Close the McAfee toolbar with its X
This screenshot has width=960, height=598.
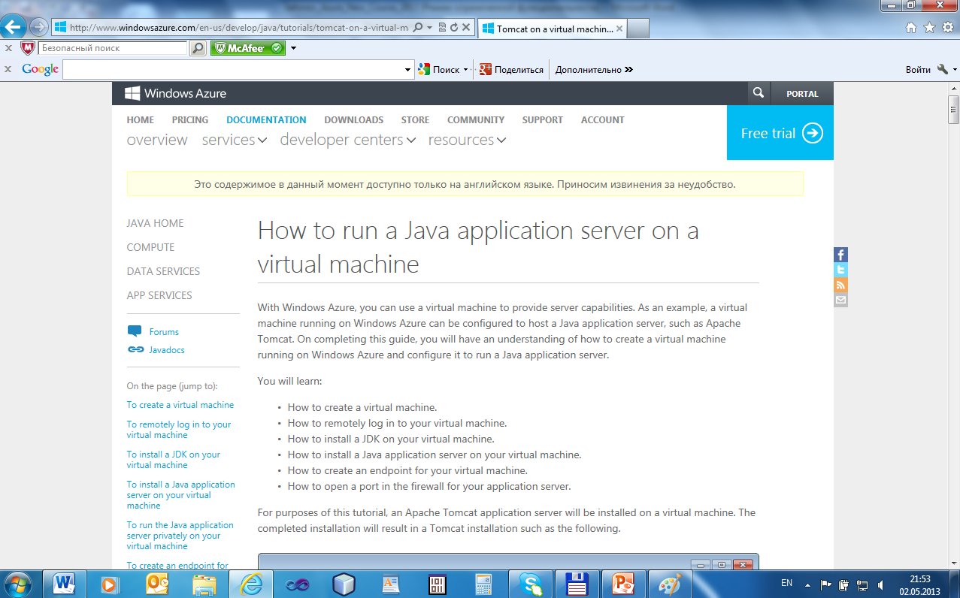pyautogui.click(x=8, y=48)
